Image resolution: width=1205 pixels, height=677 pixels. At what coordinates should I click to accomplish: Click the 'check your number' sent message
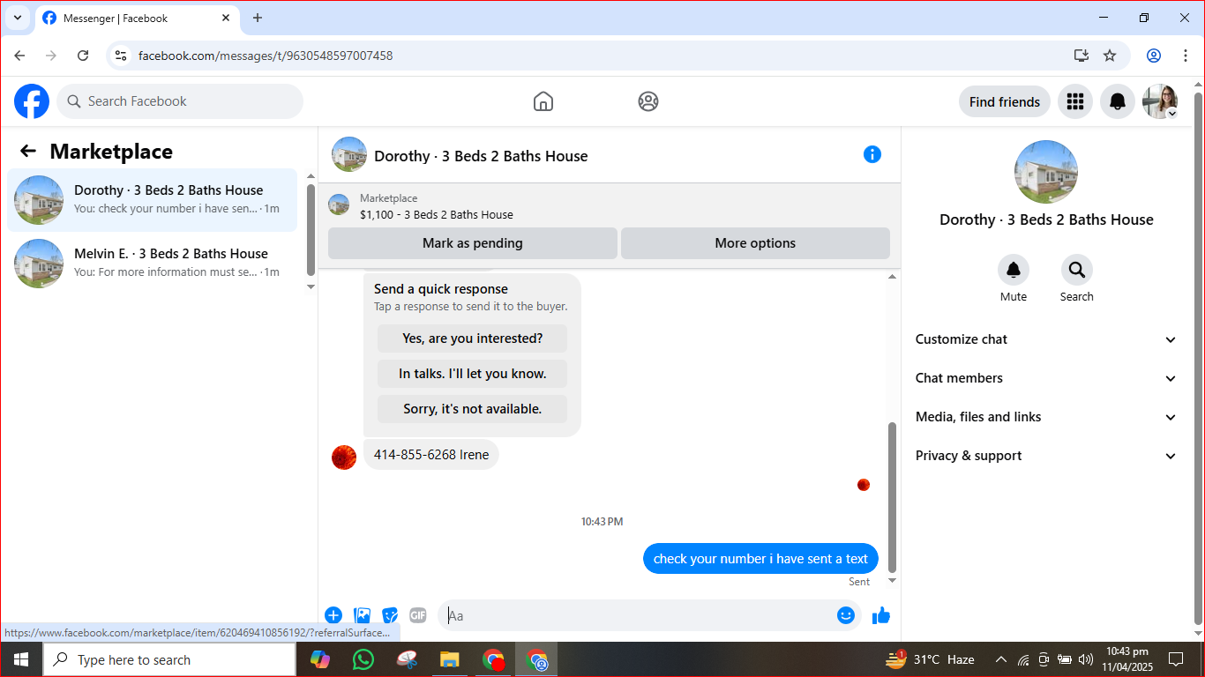pos(760,559)
